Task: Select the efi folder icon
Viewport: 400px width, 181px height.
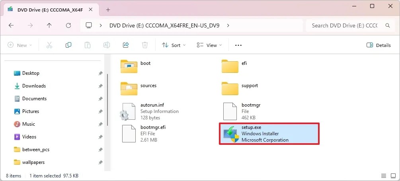Action: pos(230,66)
